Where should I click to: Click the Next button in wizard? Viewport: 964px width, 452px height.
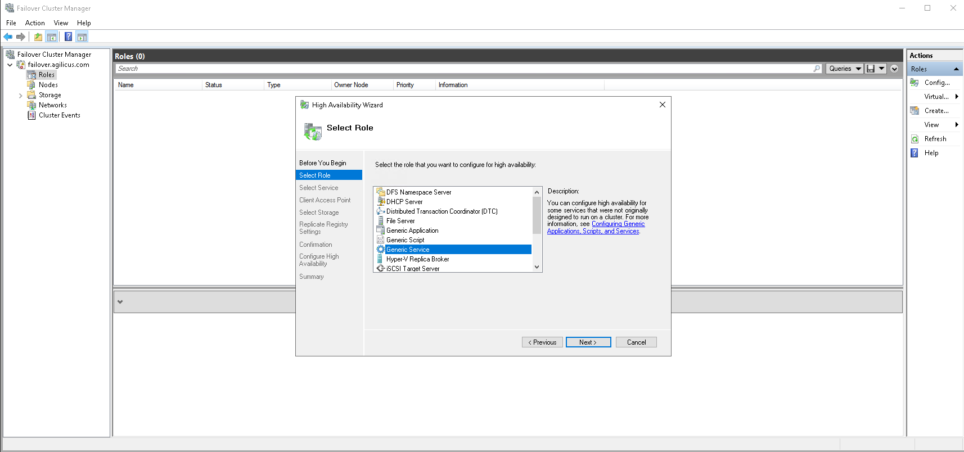pos(588,342)
